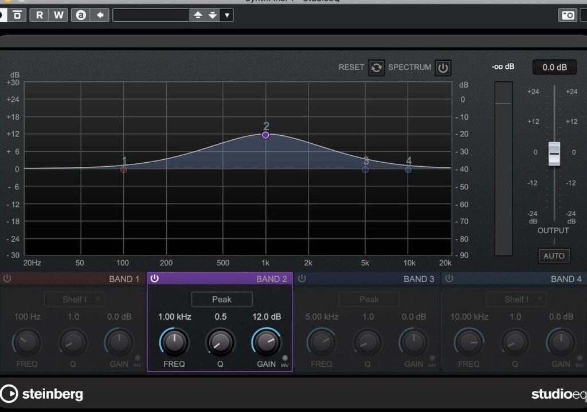Click Band 1 frequency value 100 Hz
Image resolution: width=587 pixels, height=412 pixels.
[28, 316]
